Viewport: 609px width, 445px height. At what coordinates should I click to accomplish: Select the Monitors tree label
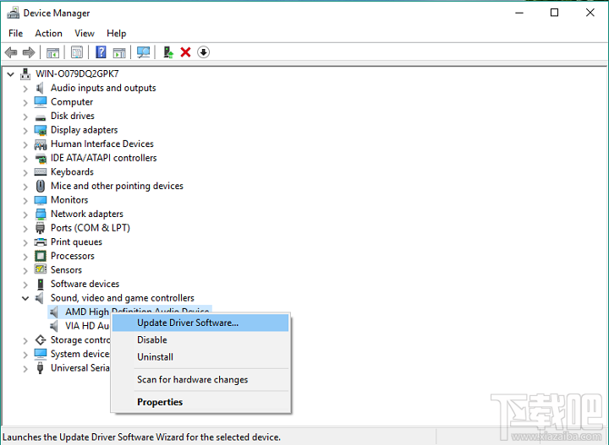point(69,200)
